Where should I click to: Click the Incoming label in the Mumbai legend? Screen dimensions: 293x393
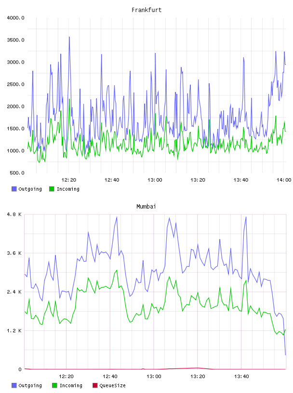coord(71,385)
